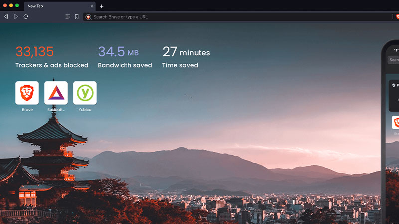This screenshot has height=224, width=399.
Task: Open a new tab with plus button
Action: pos(102,6)
